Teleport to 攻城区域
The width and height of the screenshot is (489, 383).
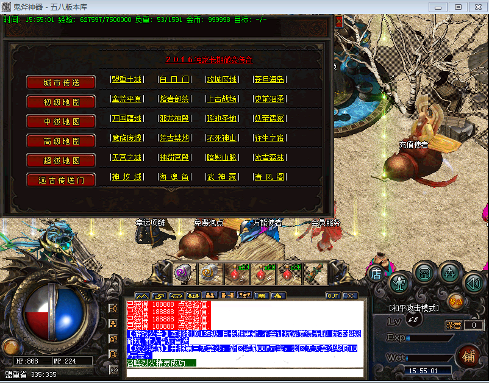(222, 79)
